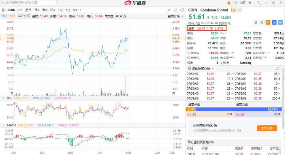Click the 最新价 column header

[239, 149]
